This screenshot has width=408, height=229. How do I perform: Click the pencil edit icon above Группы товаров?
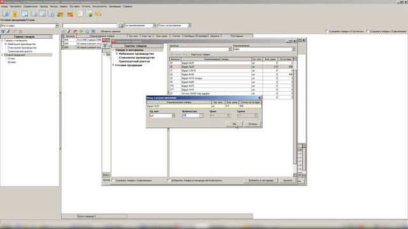click(x=8, y=31)
